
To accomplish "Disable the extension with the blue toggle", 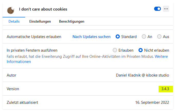I will 157,9.
